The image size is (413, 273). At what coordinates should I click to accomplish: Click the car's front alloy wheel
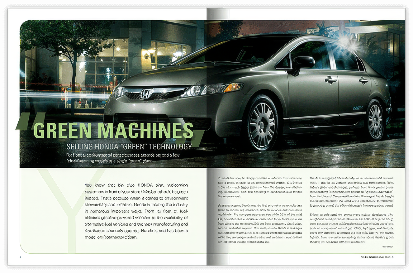(263, 125)
